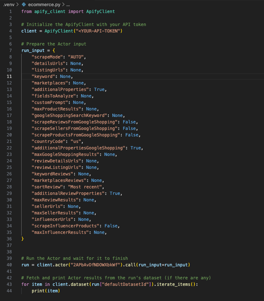Click the actor ID "2APbAvDfNDOWXbkWf" string
Image resolution: width=264 pixels, height=301 pixels.
(95, 265)
